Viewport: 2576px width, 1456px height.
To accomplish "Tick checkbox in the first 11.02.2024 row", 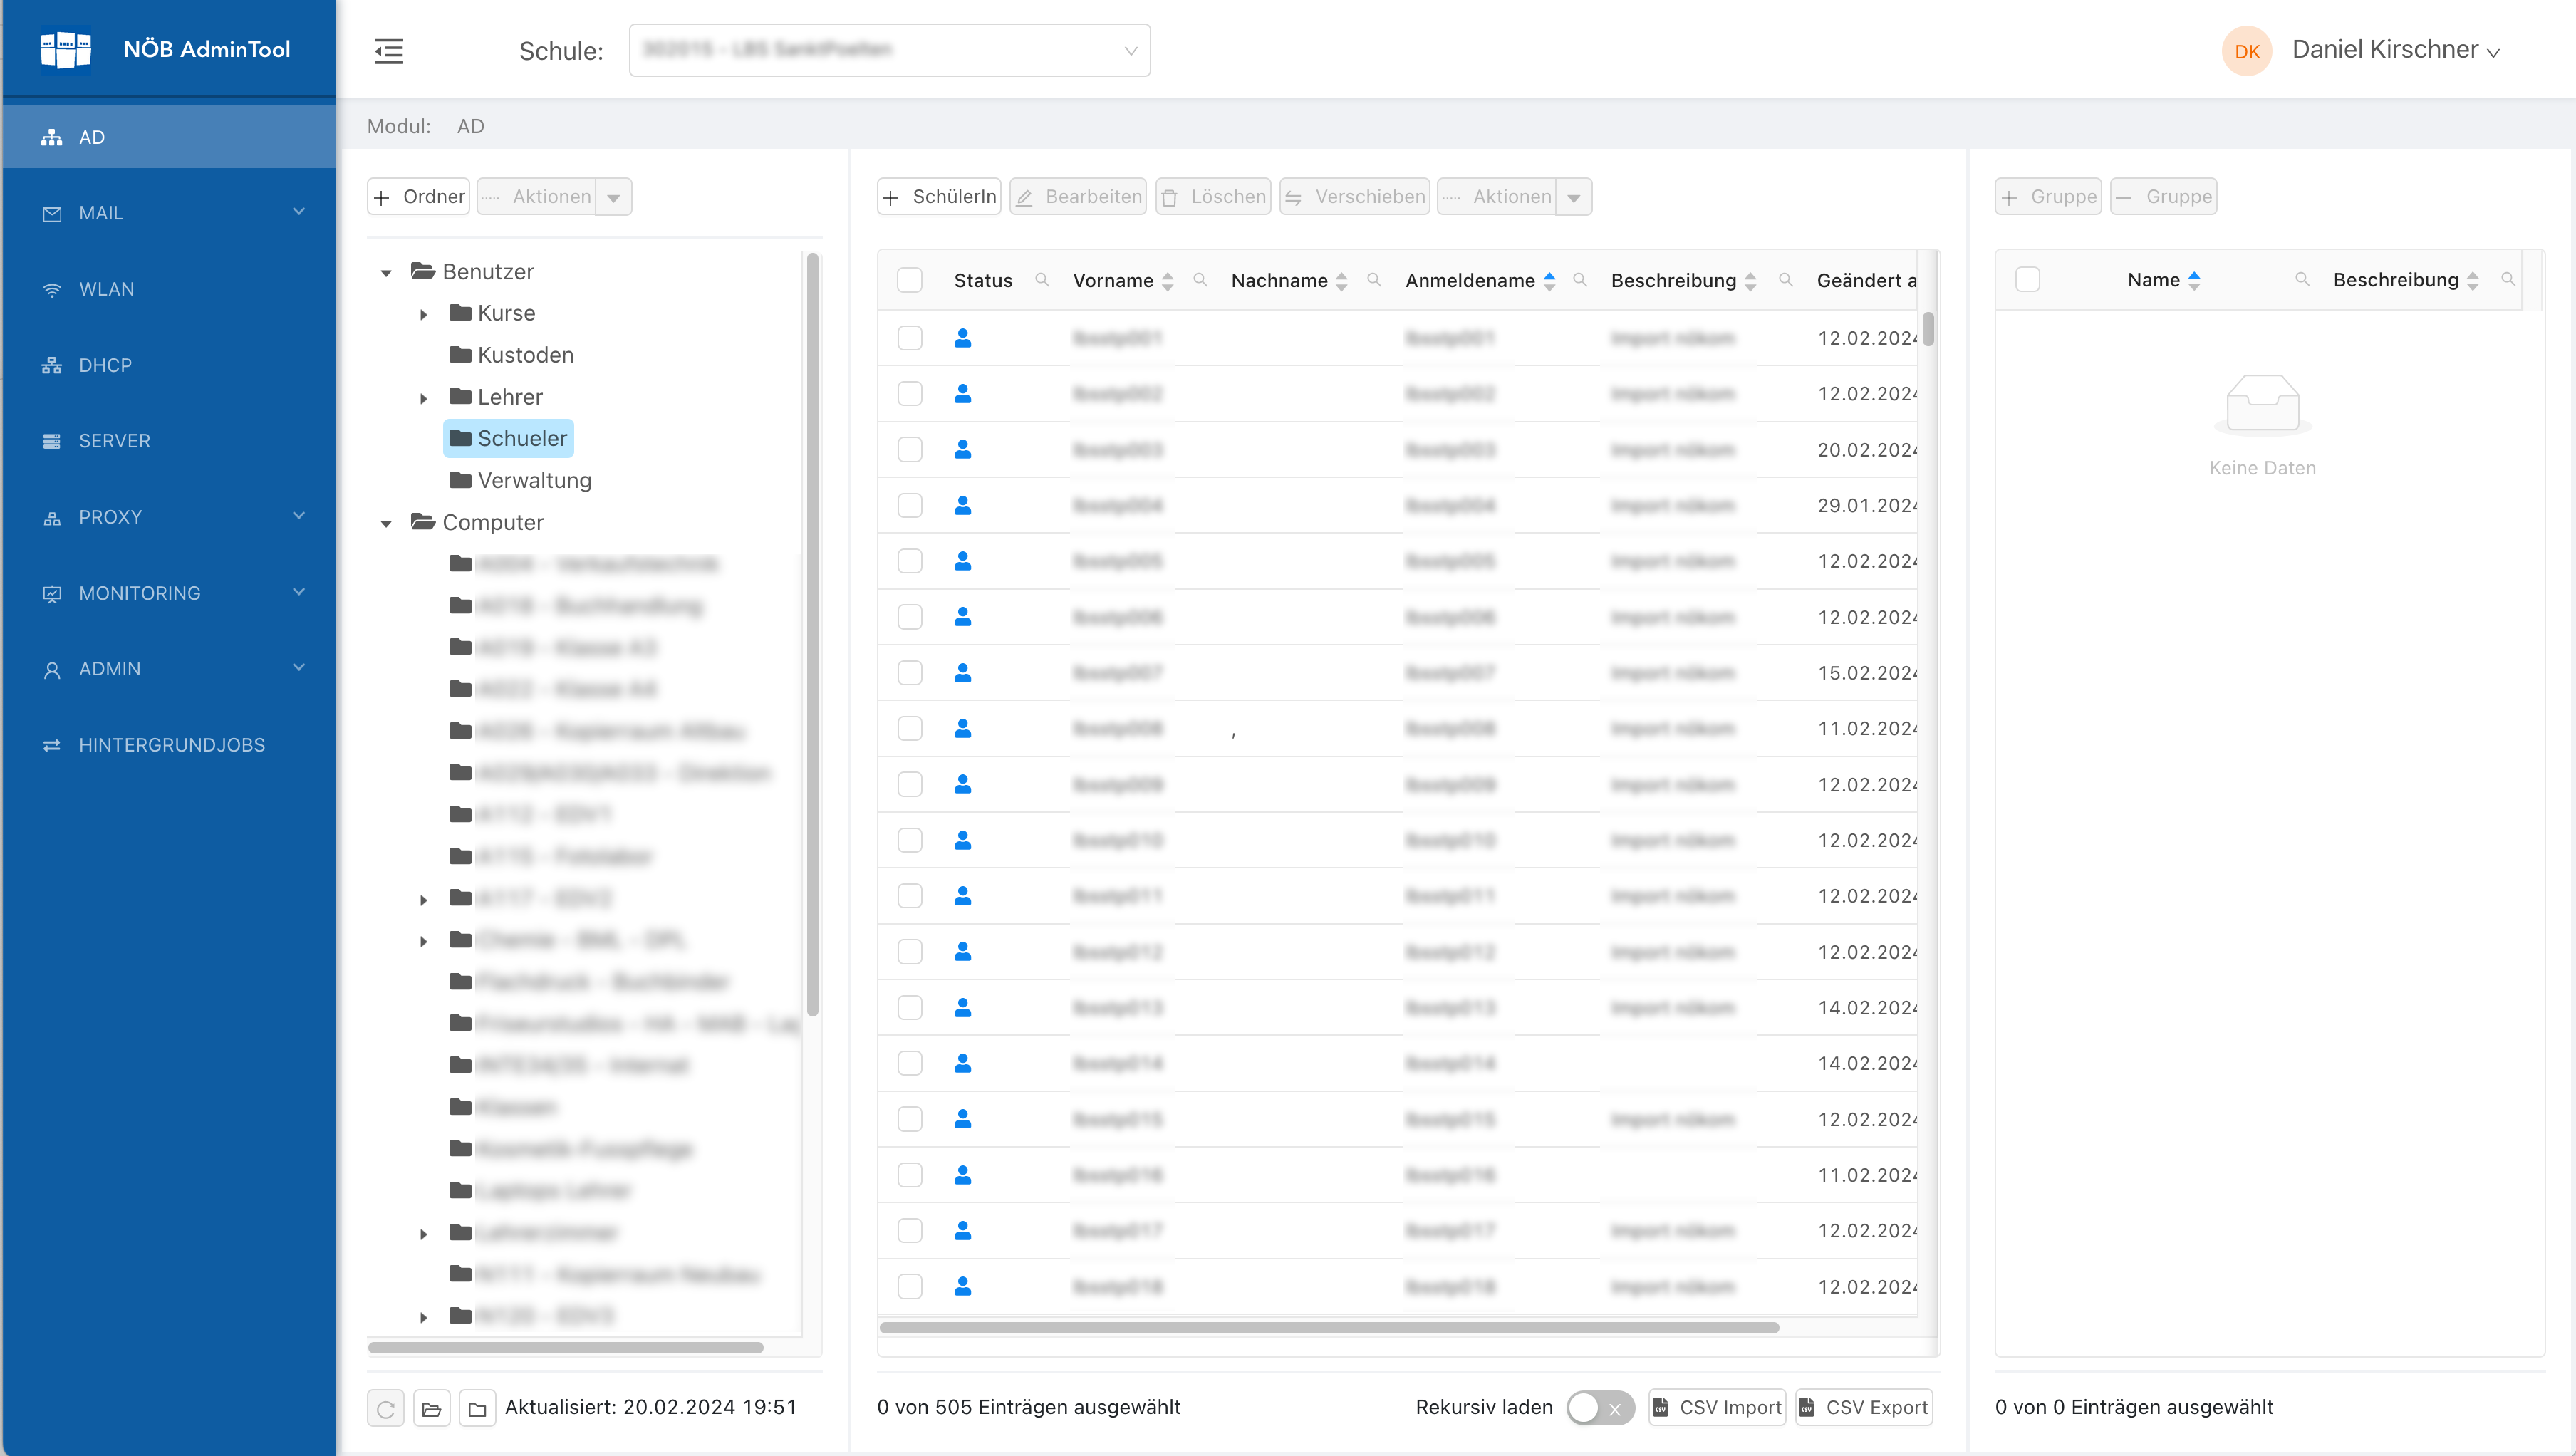I will (909, 728).
